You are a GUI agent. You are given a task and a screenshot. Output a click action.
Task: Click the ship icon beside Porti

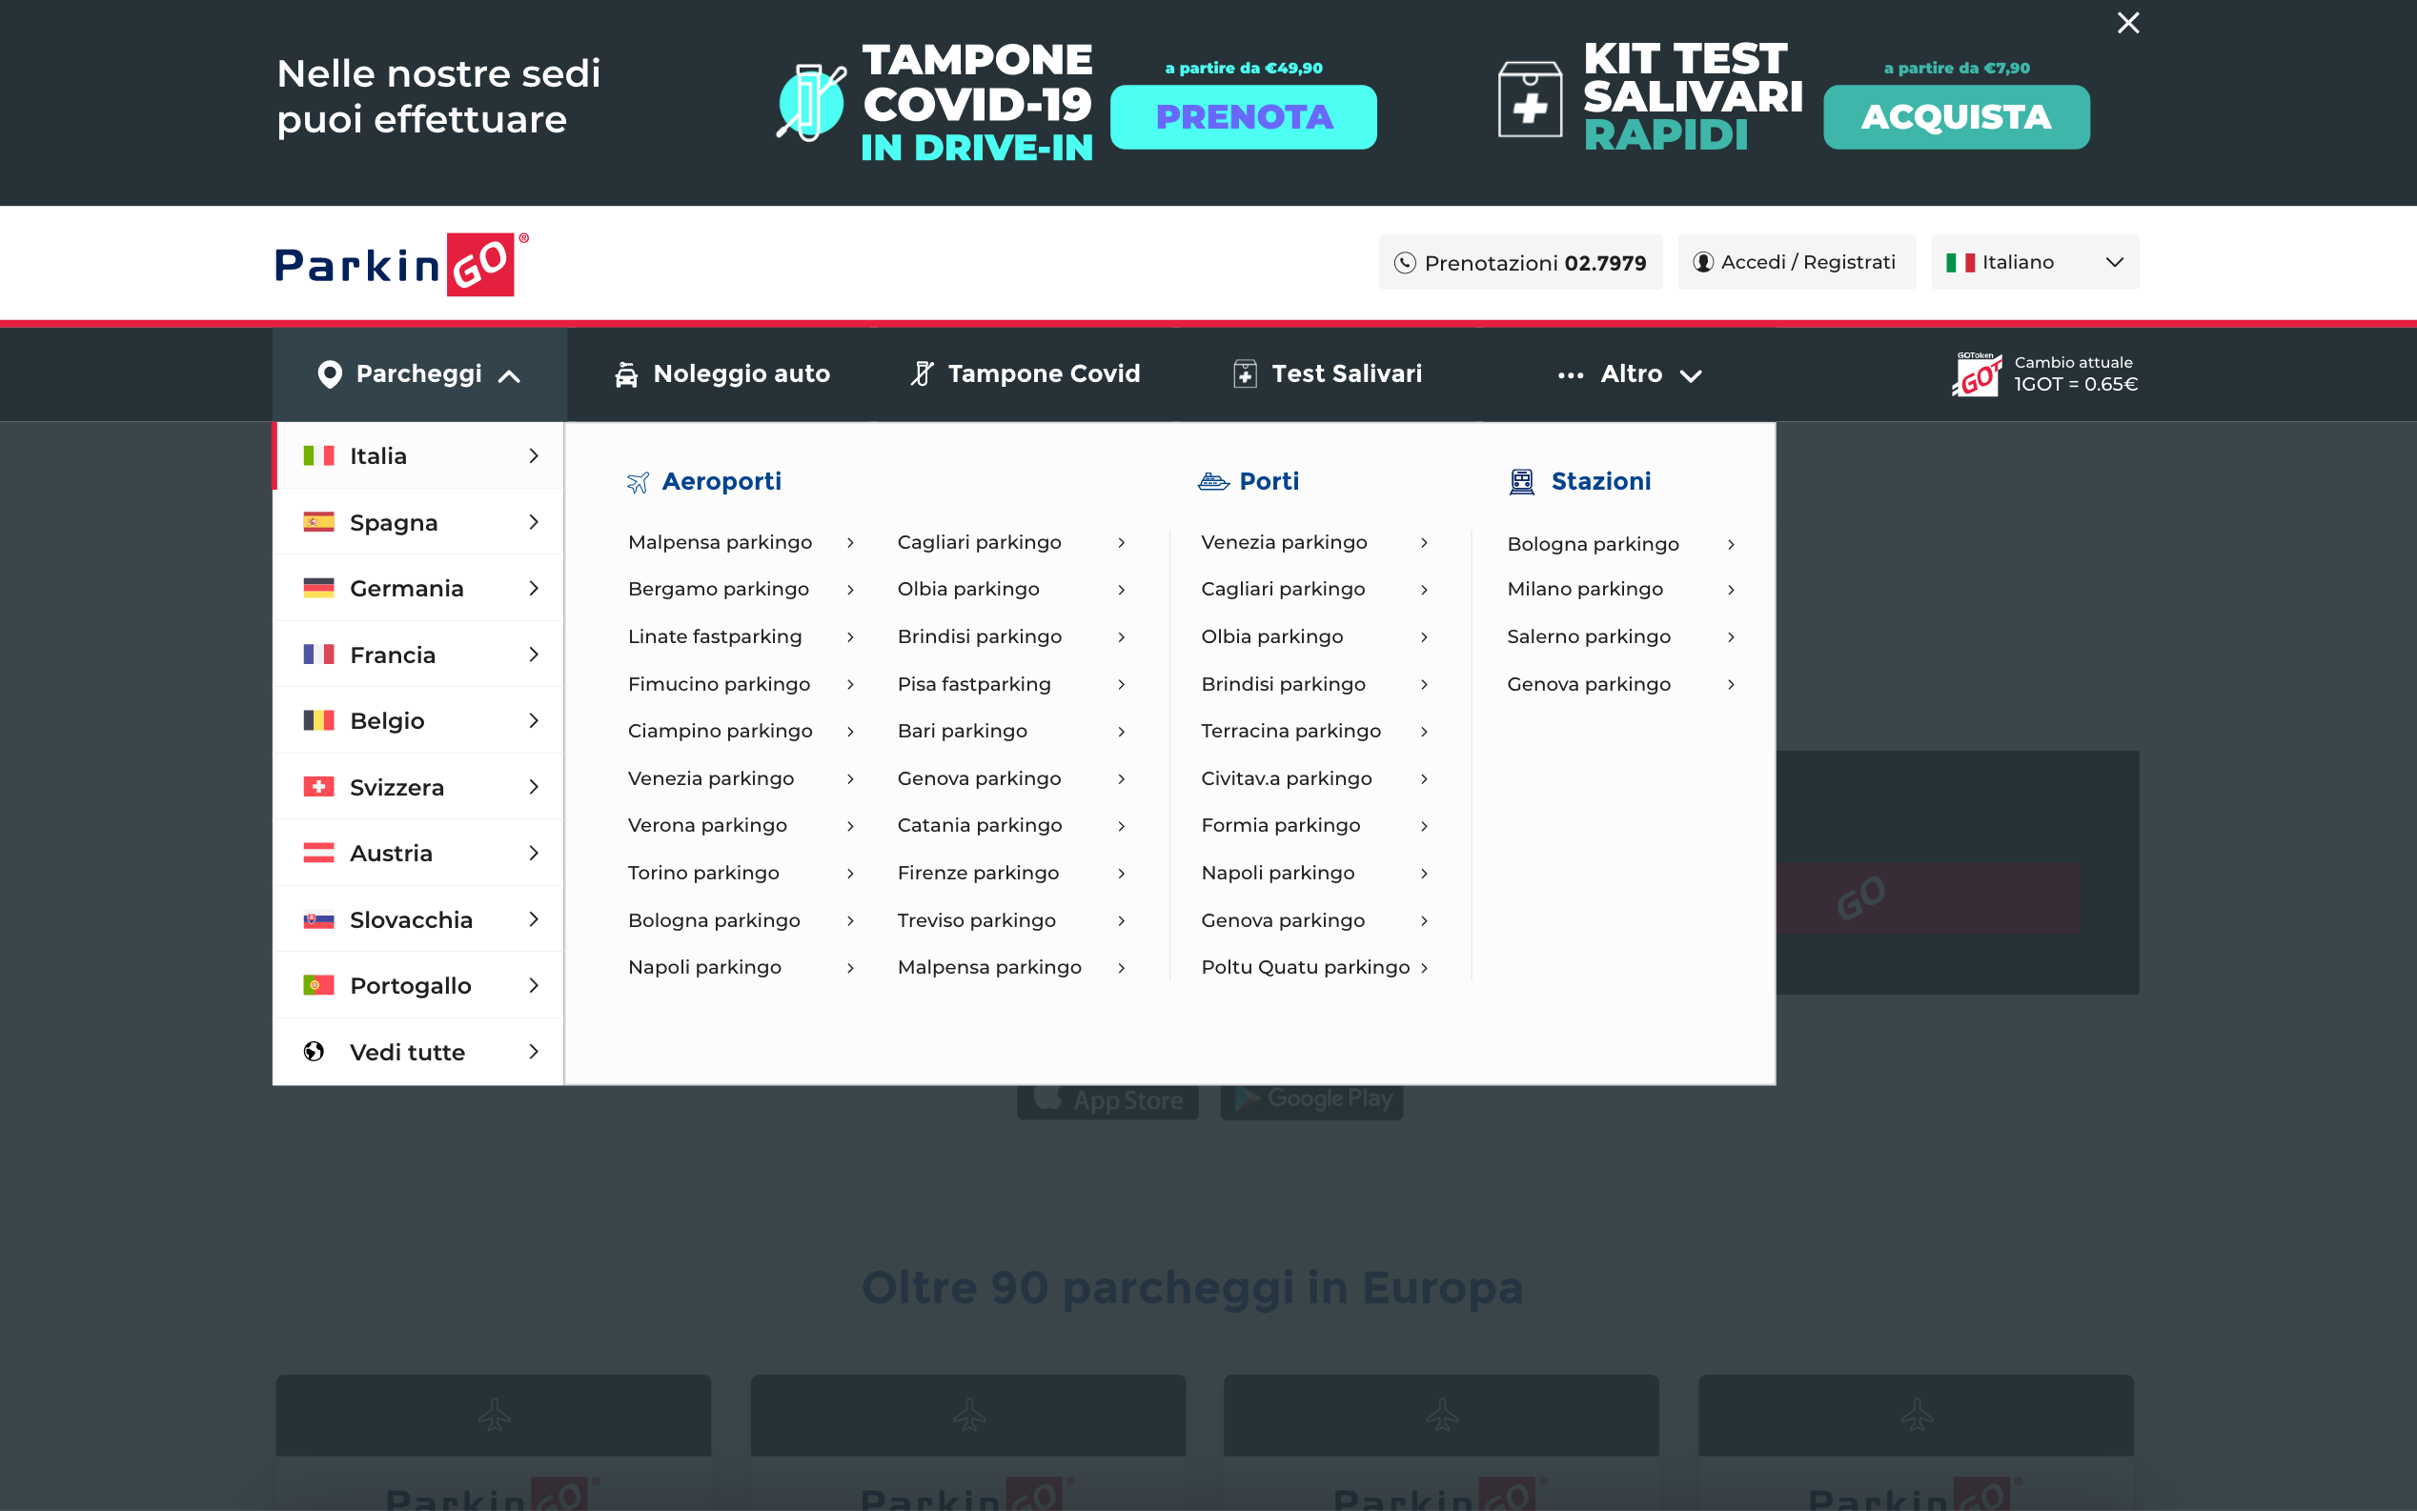tap(1213, 482)
